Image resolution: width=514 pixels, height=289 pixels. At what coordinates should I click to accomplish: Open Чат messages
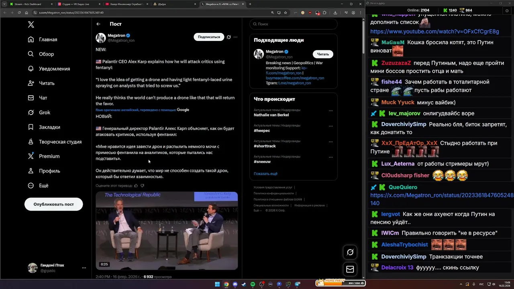[38, 98]
